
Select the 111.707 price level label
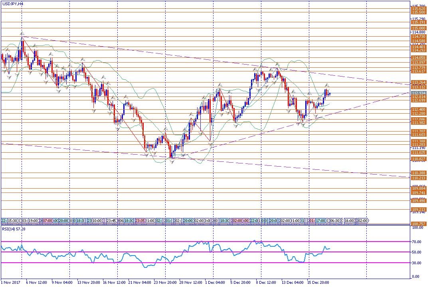click(x=419, y=132)
